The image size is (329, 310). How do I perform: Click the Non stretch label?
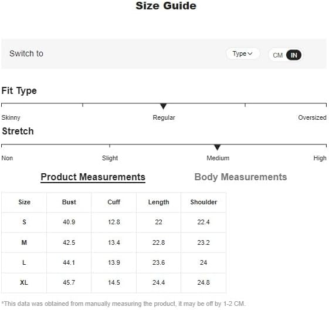point(7,158)
